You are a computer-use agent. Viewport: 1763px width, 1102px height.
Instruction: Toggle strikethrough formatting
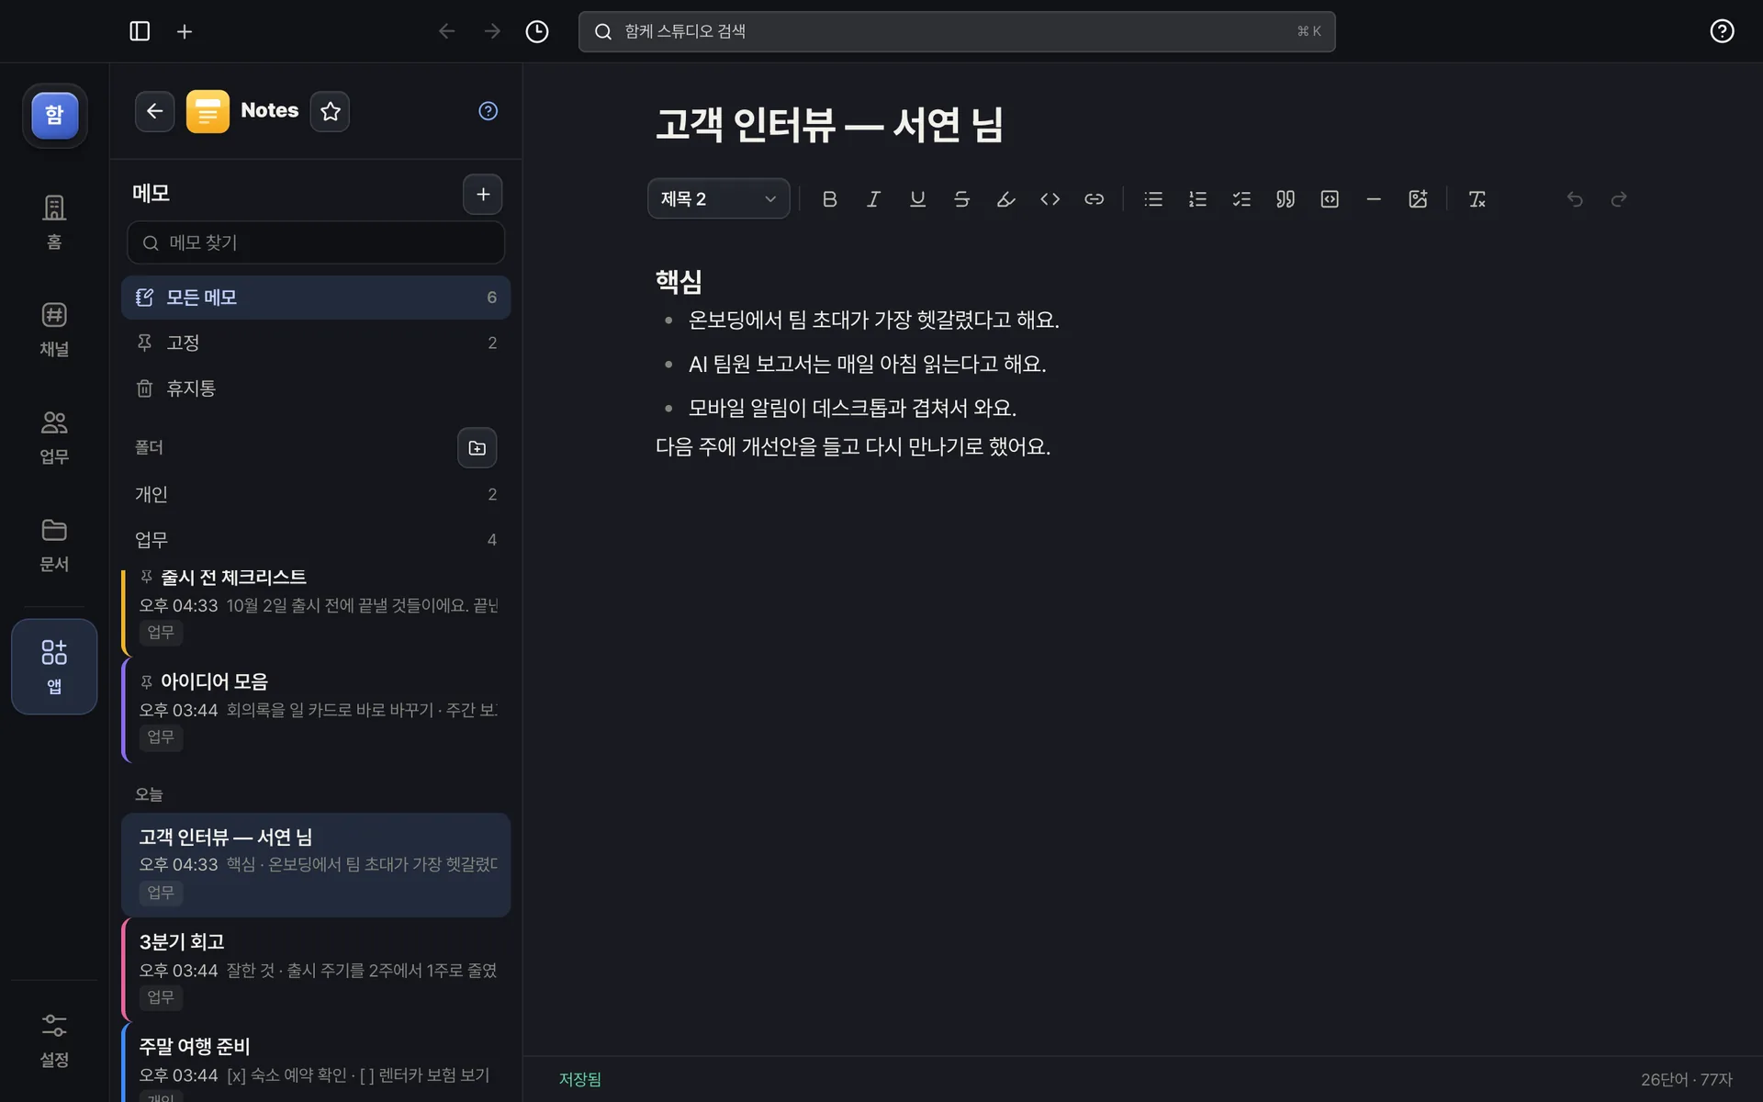(x=961, y=198)
